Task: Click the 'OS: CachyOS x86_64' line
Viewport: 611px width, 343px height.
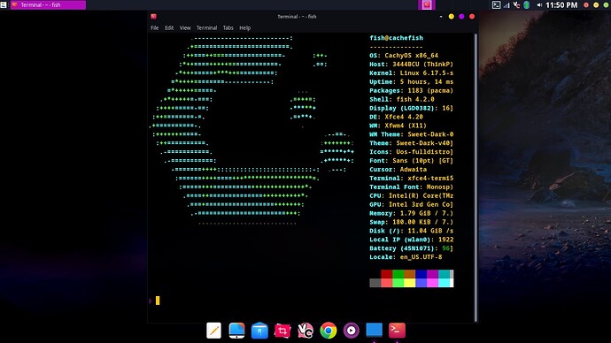Action: [x=404, y=56]
